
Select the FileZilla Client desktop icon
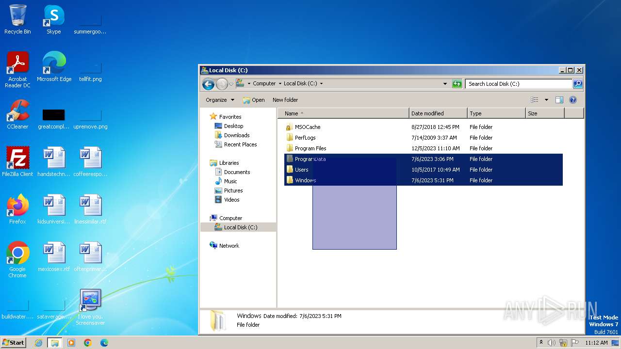pyautogui.click(x=17, y=162)
